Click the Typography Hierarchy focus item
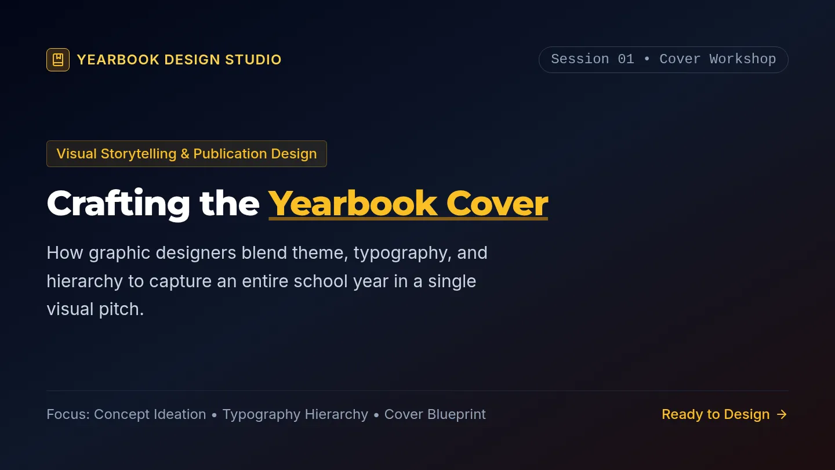835x470 pixels. 295,414
